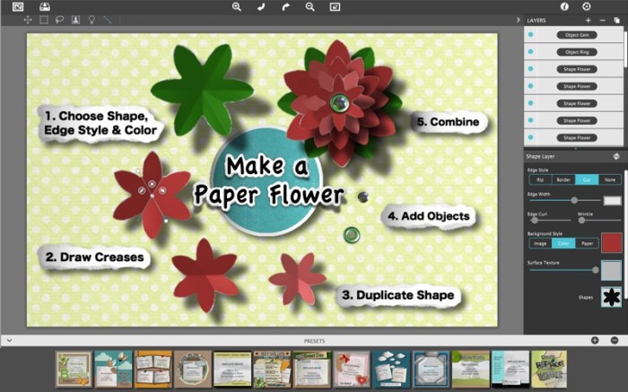Collapse the Layers panel chevron
Viewport: 628px width, 392px height.
[518, 20]
